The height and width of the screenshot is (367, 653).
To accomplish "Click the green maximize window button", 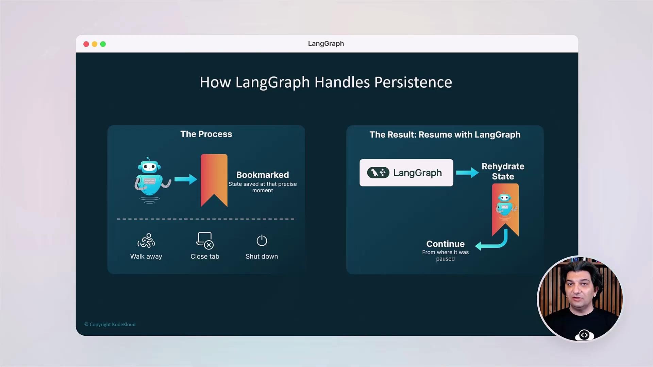I will tap(103, 44).
